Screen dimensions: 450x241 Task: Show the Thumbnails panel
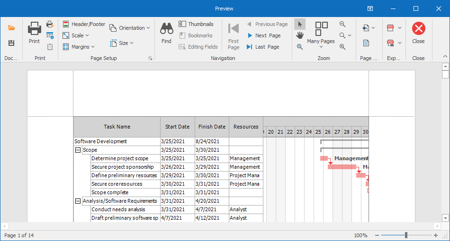196,24
